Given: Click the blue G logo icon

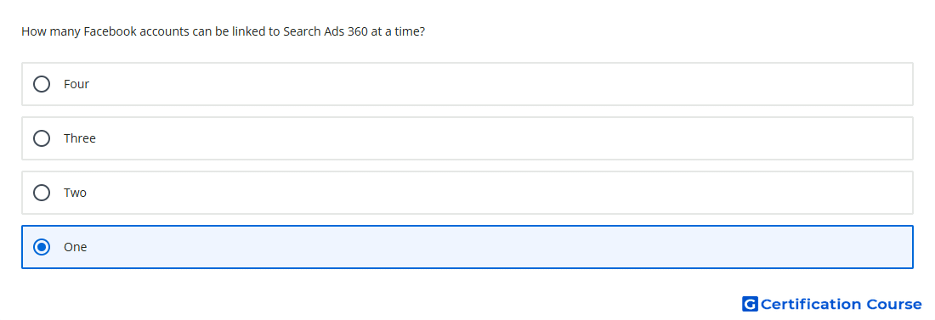Looking at the screenshot, I should pyautogui.click(x=750, y=304).
